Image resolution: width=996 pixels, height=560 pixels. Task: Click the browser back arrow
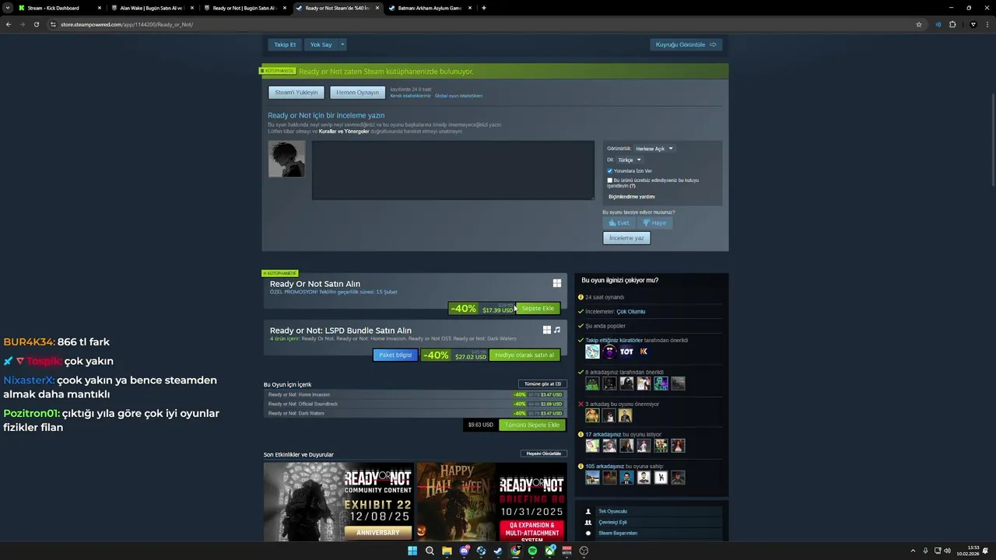click(9, 24)
